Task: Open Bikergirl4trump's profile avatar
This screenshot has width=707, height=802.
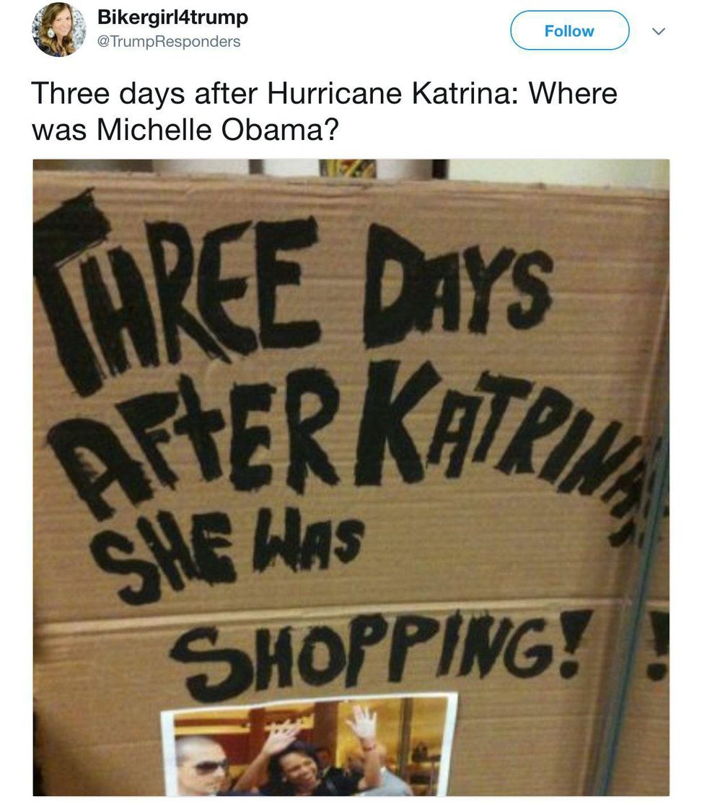Action: pos(58,30)
